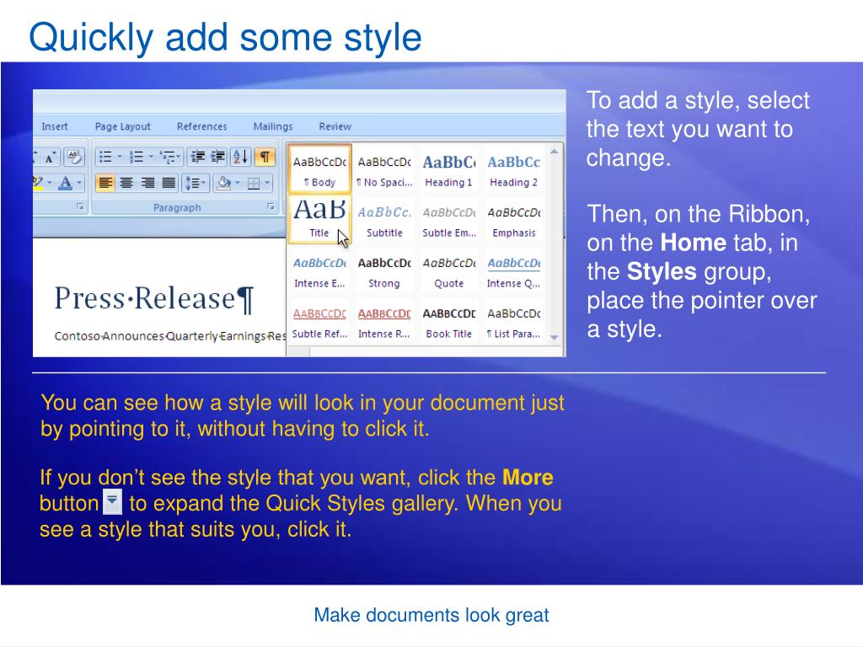Open the Font Color dropdown arrow
The image size is (863, 647).
pos(79,183)
